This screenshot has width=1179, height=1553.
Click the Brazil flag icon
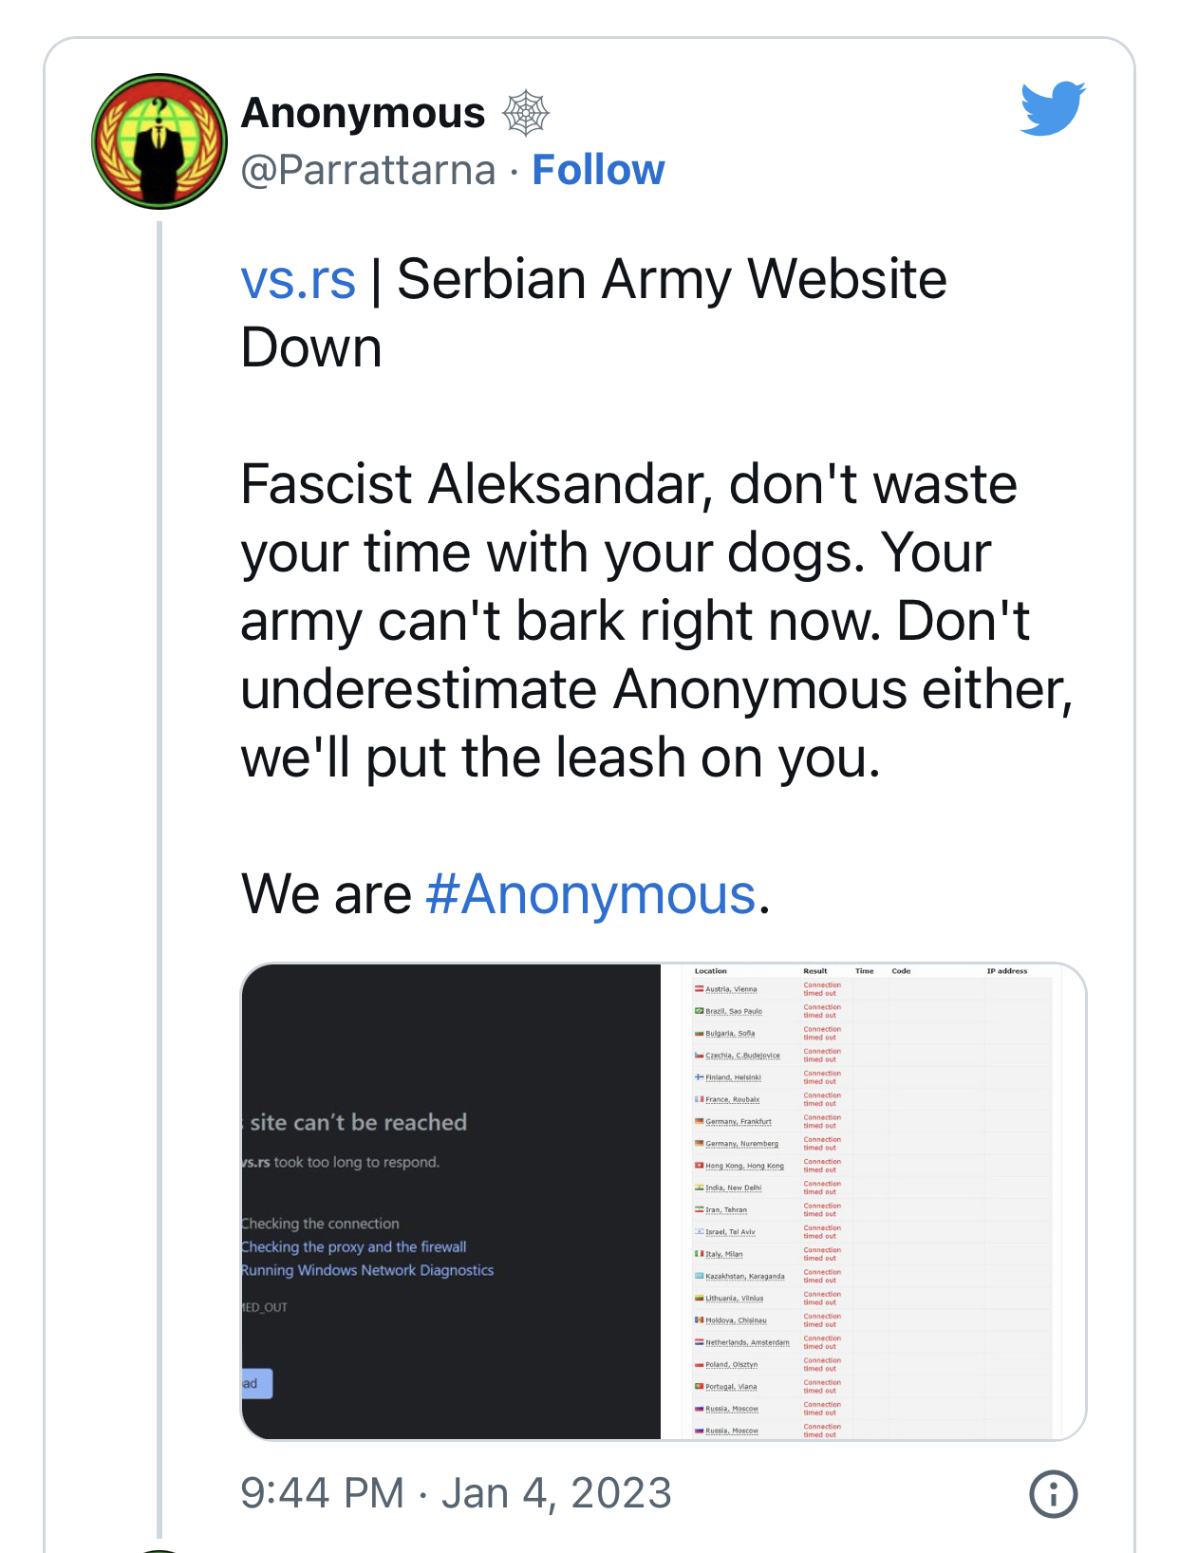pos(699,1011)
